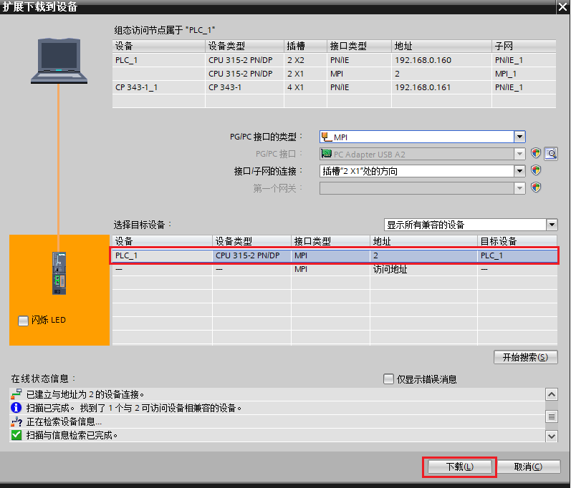Click 设备 header in target device table

(162, 241)
